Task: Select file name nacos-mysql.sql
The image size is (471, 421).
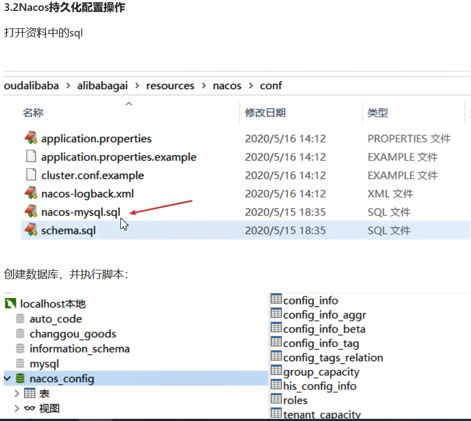Action: pos(81,212)
